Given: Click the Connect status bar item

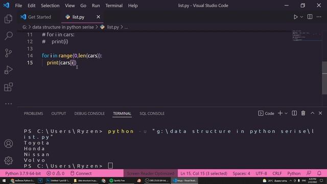Looking at the screenshot, I should coord(81,173).
